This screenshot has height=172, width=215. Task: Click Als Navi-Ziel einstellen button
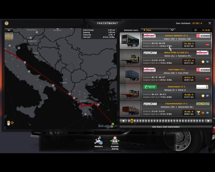coord(166,127)
